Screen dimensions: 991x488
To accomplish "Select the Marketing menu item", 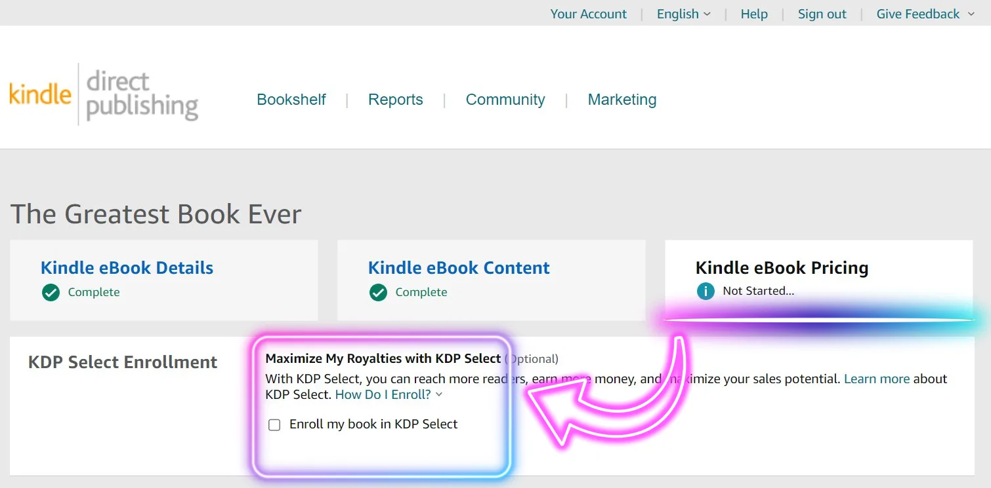I will coord(622,100).
